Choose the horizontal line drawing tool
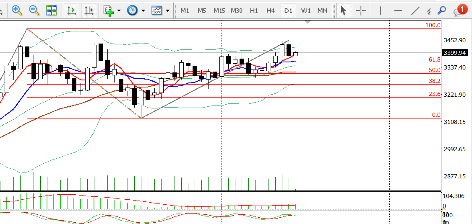Viewport: 472px width, 224px height. [398, 11]
